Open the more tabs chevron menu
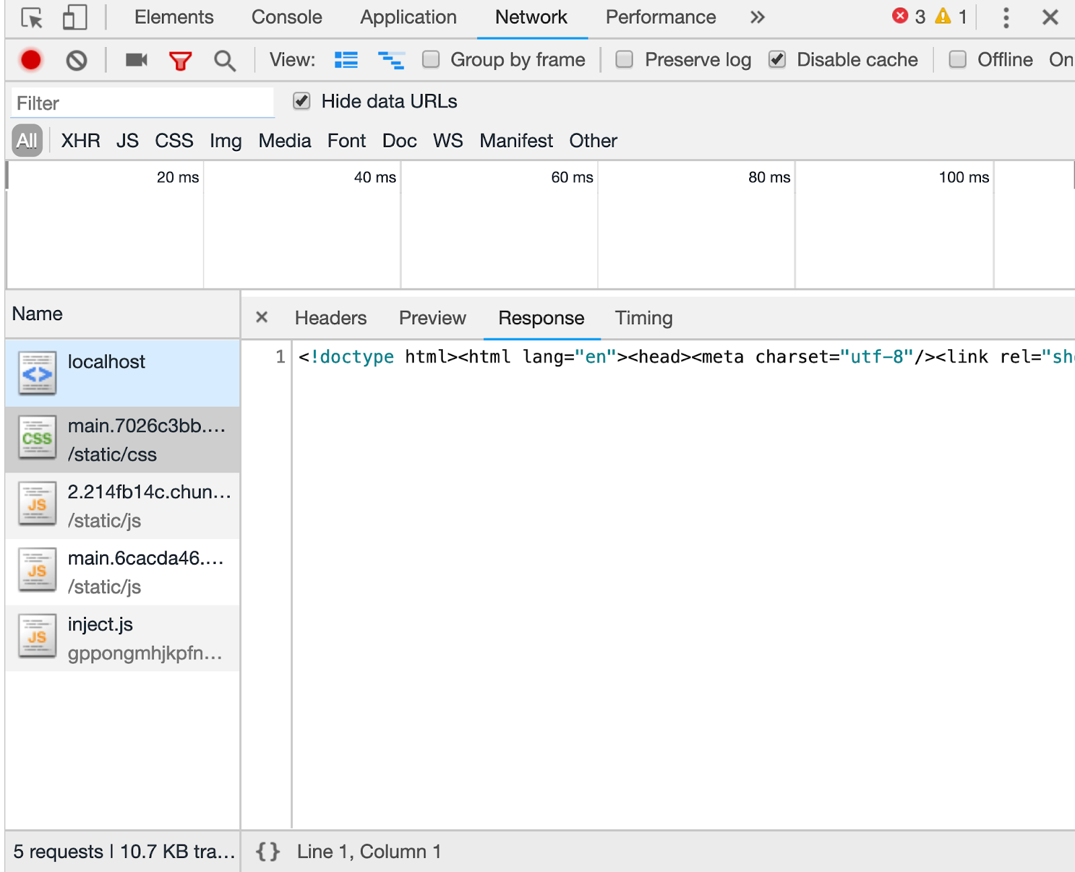This screenshot has height=872, width=1075. (757, 17)
